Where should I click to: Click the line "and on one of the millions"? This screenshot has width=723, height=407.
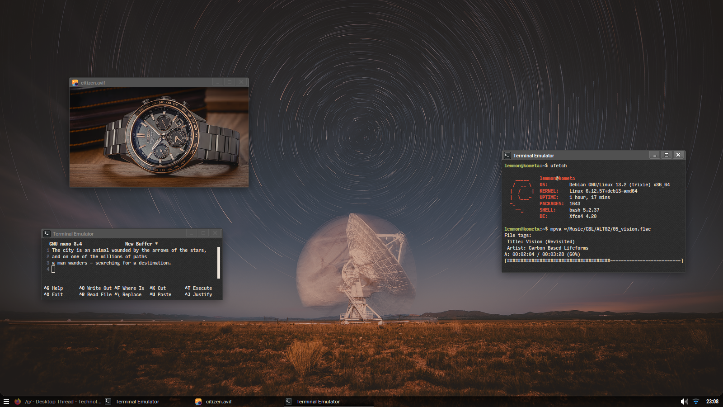point(99,256)
